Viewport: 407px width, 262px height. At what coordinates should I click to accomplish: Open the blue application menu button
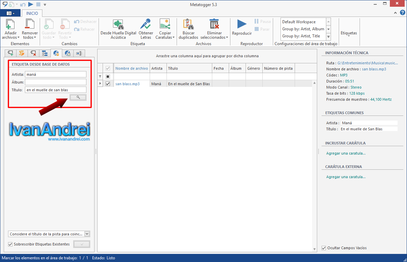click(10, 13)
